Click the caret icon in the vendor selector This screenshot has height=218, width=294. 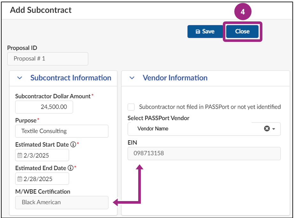tap(274, 129)
